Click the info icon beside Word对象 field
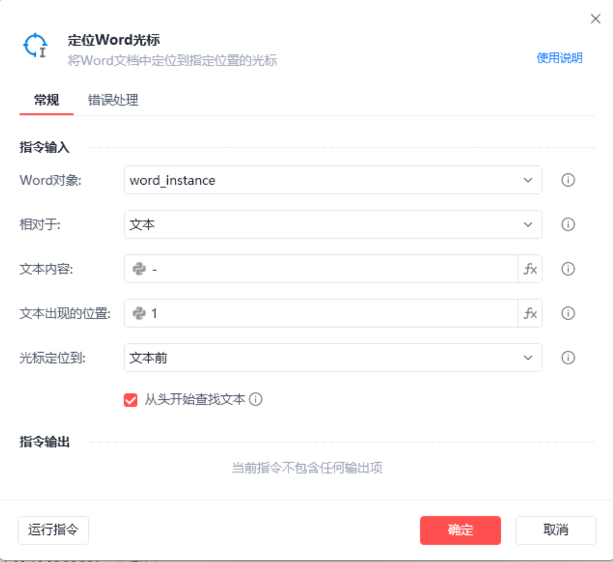Screen dimensions: 613x562 tap(567, 180)
